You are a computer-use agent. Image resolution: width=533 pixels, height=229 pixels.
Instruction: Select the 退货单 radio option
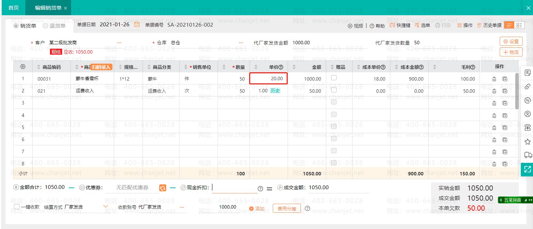[45, 26]
